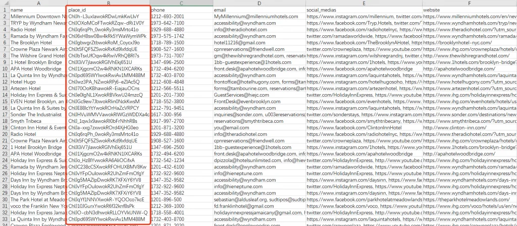Select row 17 header number
This screenshot has width=517, height=226.
click(5, 115)
